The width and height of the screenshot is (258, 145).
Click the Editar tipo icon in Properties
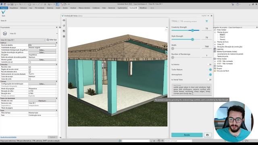click(48, 40)
